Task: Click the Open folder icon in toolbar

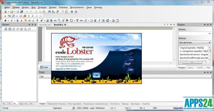Action: point(12,12)
